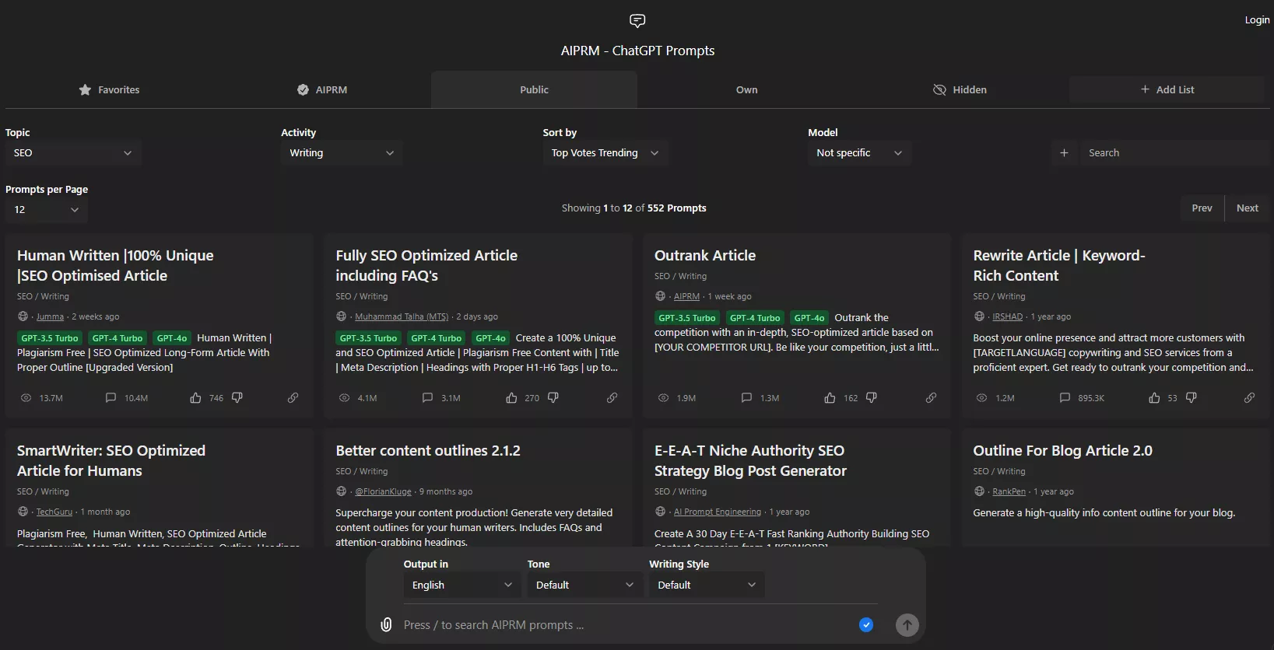Open author link AI Prompt Engineering
Viewport: 1274px width, 650px height.
(718, 512)
